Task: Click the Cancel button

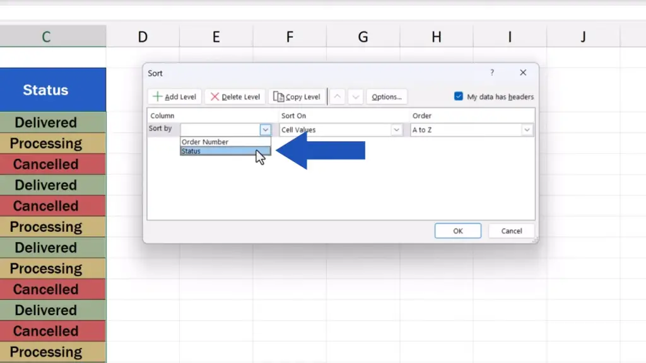Action: (512, 231)
